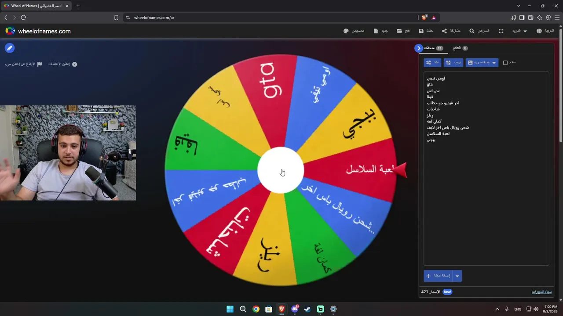This screenshot has width=563, height=316.
Task: Open the browser playlist music icon
Action: click(513, 18)
